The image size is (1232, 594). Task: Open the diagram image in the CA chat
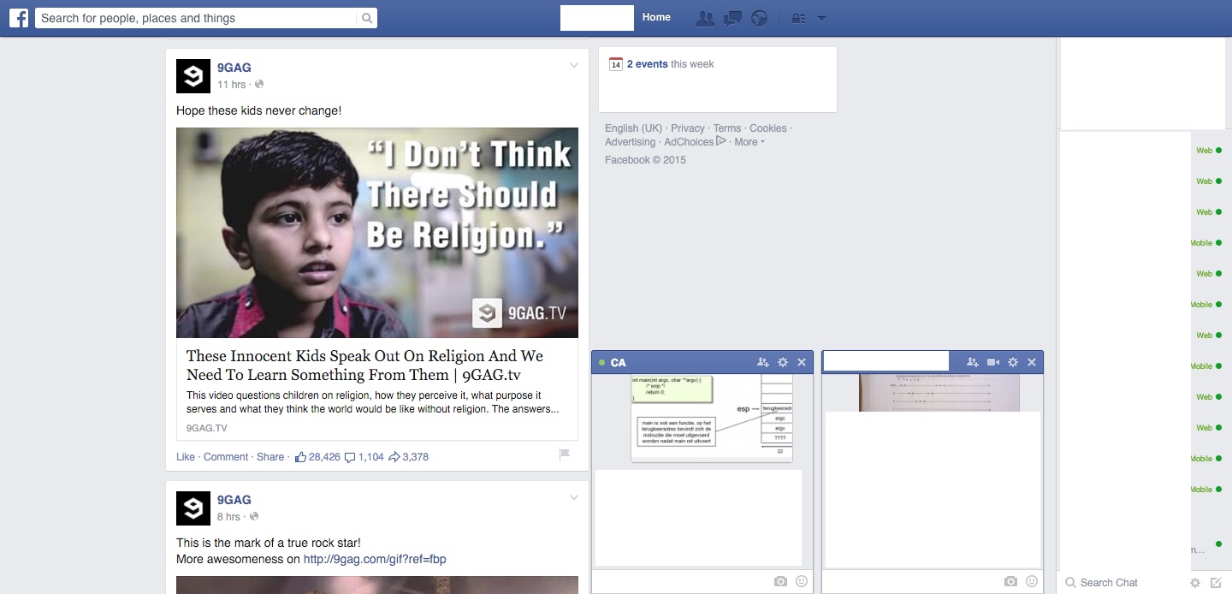point(712,418)
